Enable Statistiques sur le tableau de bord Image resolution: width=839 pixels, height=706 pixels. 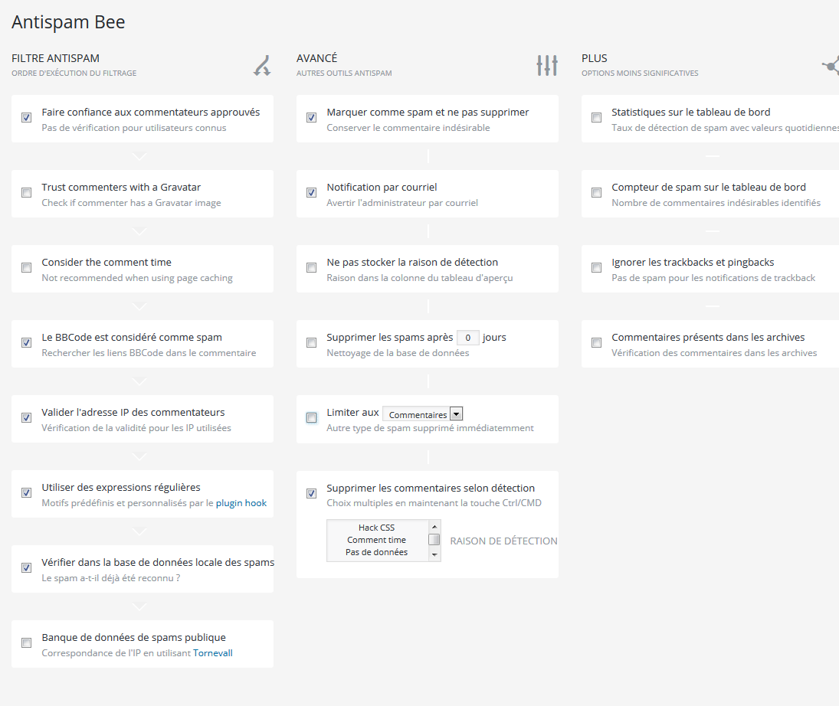click(x=596, y=117)
